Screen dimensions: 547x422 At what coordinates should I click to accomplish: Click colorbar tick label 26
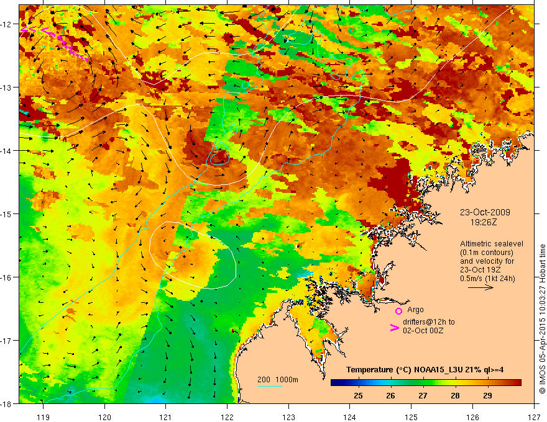[391, 395]
